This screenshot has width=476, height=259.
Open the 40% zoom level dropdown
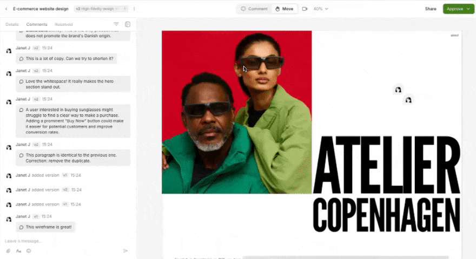pos(321,9)
